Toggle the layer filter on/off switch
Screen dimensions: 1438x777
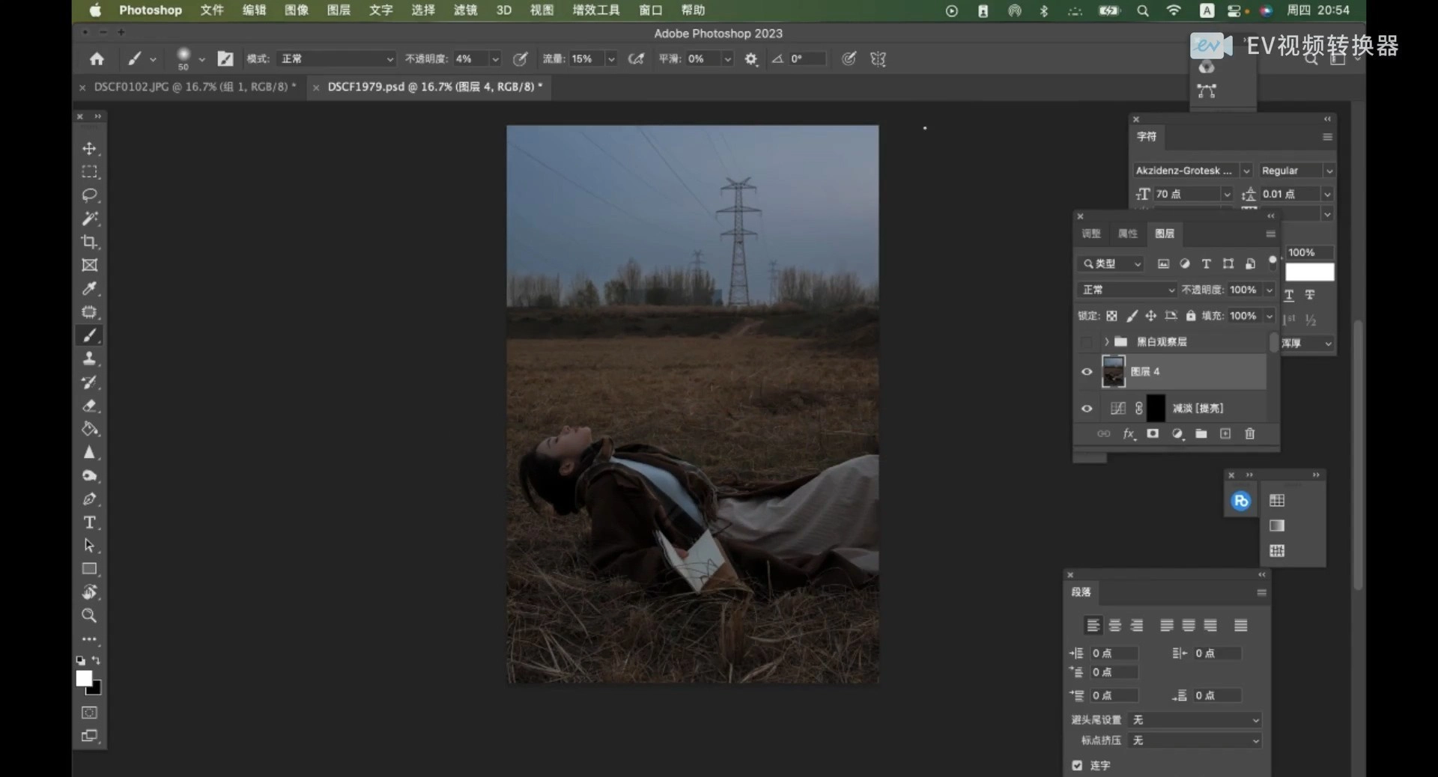pos(1272,262)
